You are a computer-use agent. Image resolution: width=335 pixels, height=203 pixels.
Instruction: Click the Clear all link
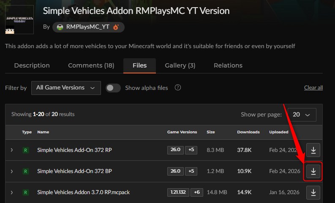tap(313, 87)
